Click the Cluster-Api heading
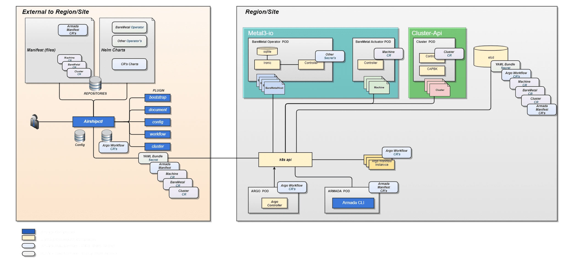 427,33
